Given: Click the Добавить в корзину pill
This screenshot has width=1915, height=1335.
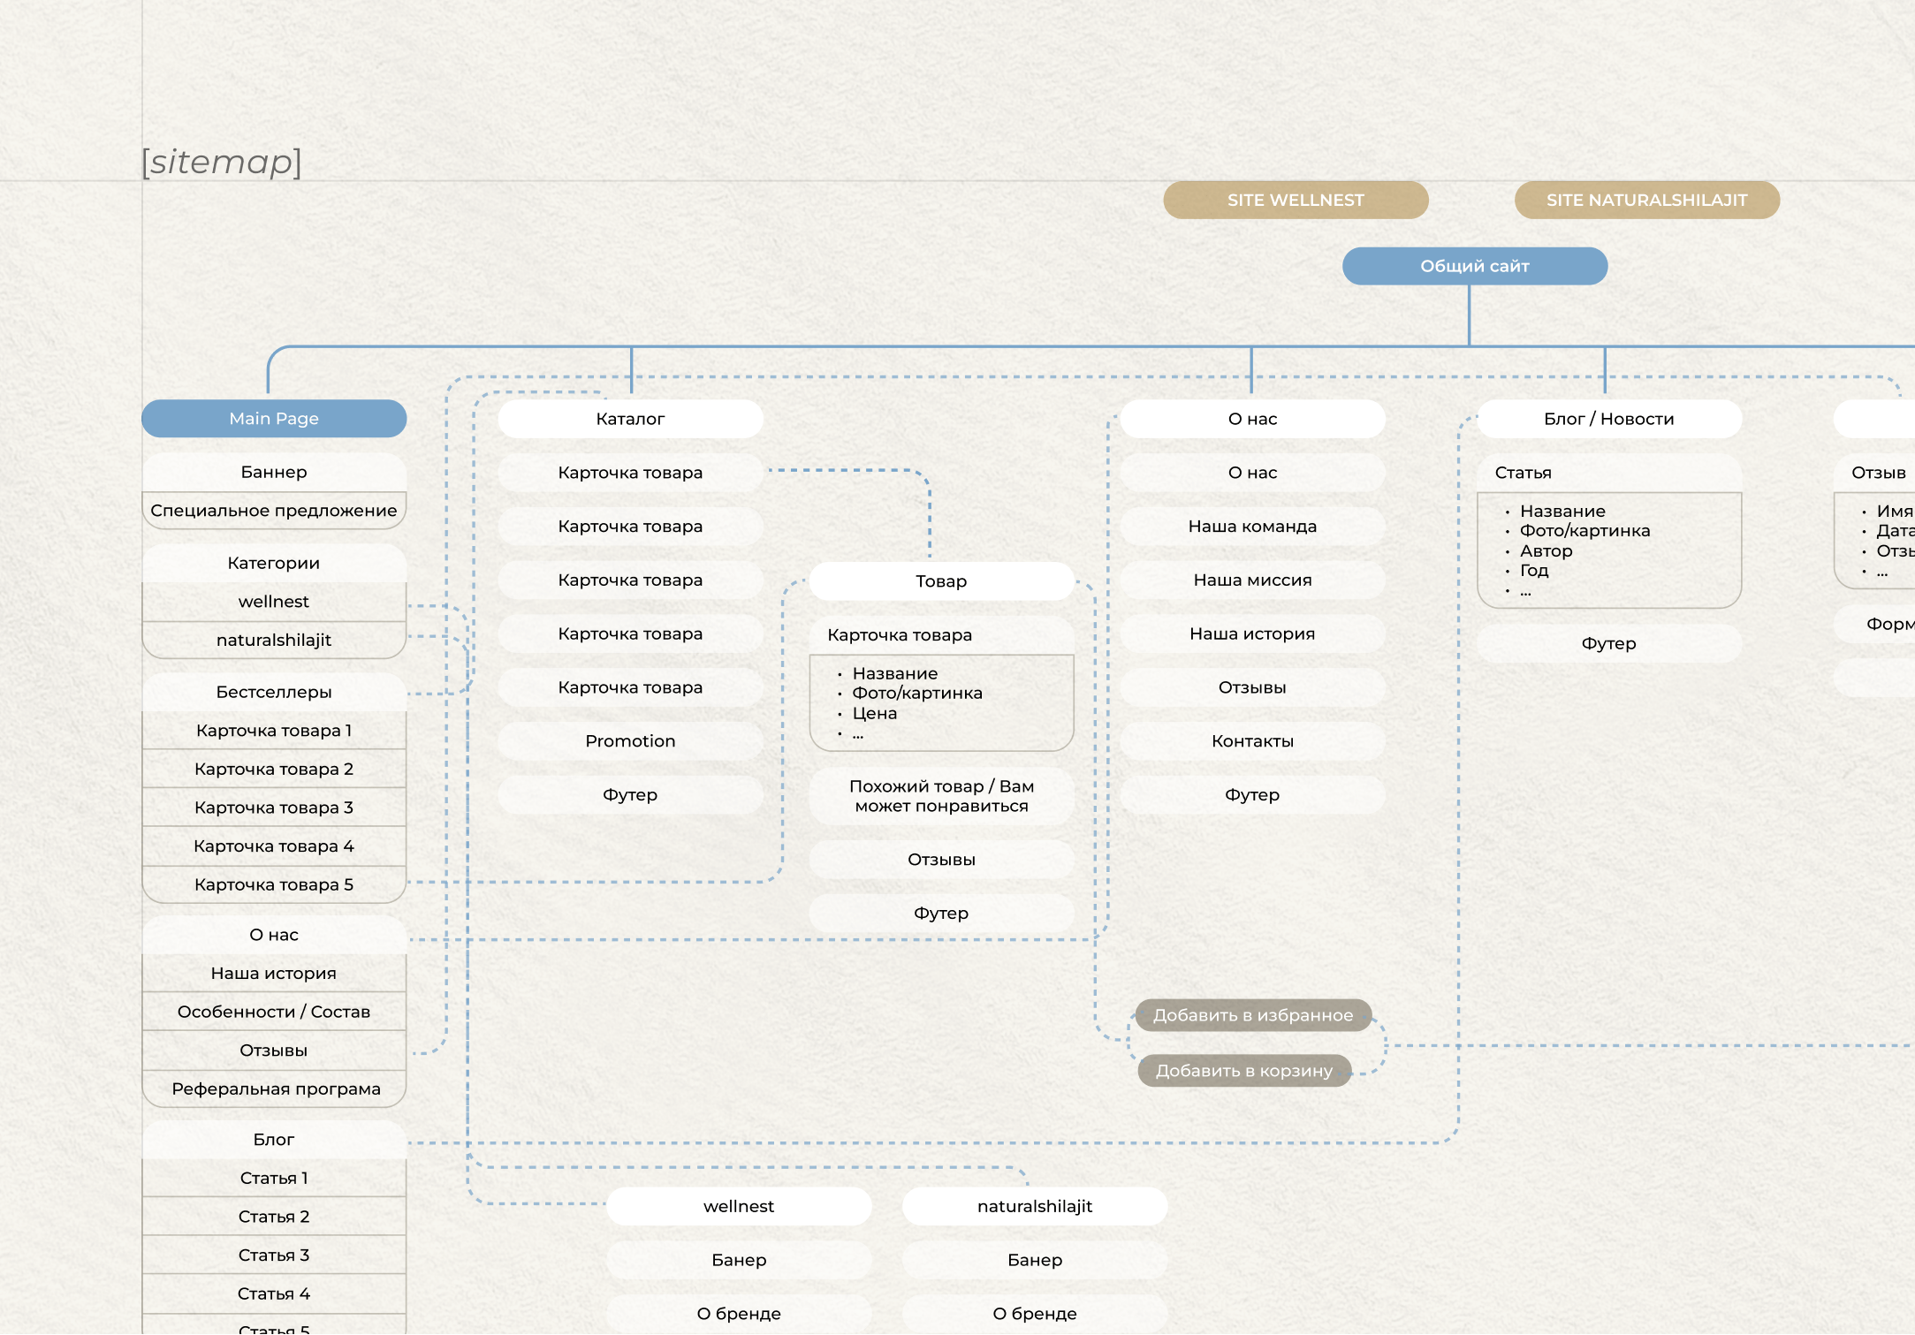Looking at the screenshot, I should coord(1243,1071).
